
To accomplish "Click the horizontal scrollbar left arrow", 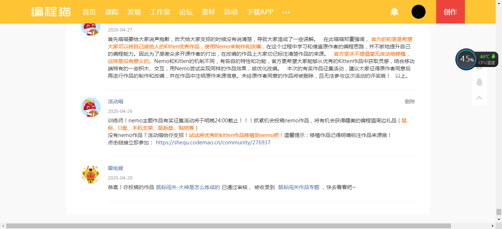I will point(3,226).
